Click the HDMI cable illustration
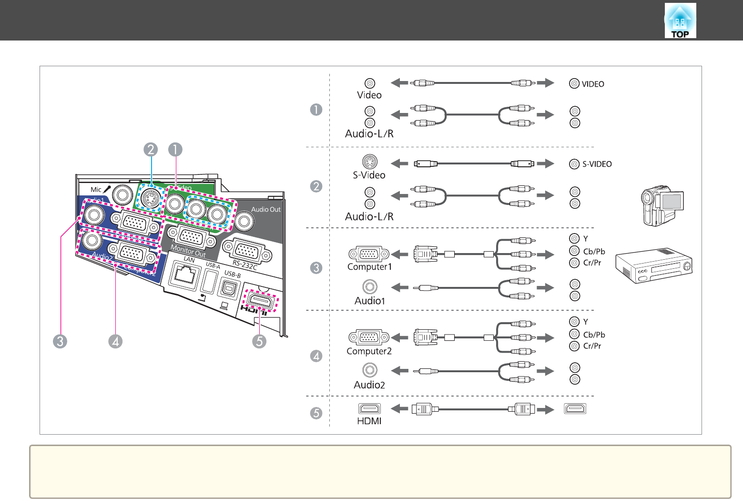Viewport: 743px width, 499px height. tap(473, 409)
